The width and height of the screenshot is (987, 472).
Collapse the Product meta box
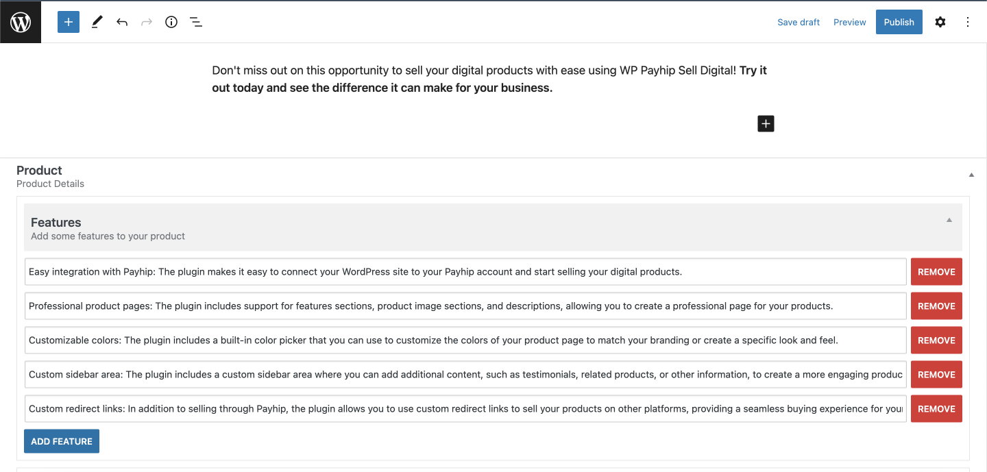[971, 175]
